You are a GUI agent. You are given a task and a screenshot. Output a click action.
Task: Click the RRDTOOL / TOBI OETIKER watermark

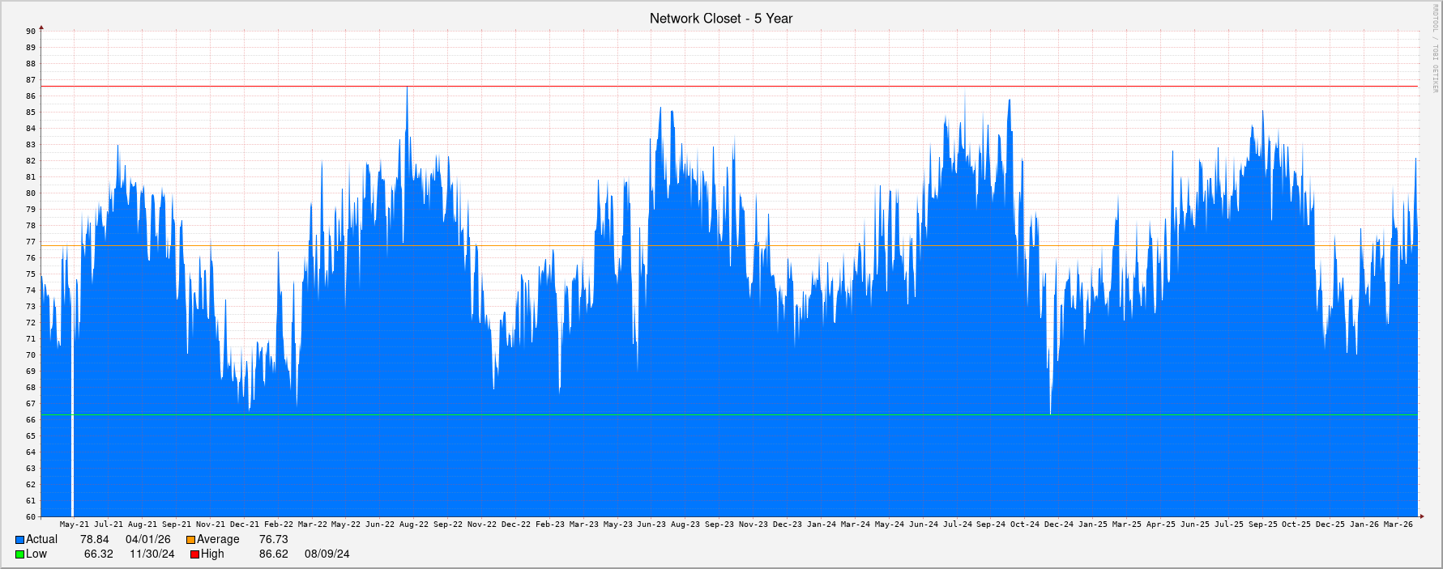[1433, 49]
